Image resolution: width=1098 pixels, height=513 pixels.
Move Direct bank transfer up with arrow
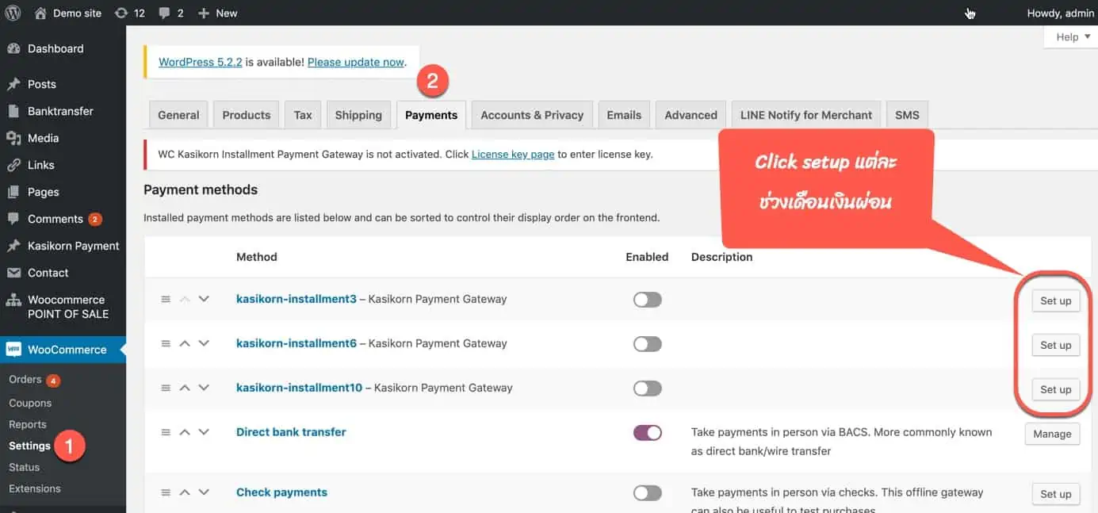185,432
